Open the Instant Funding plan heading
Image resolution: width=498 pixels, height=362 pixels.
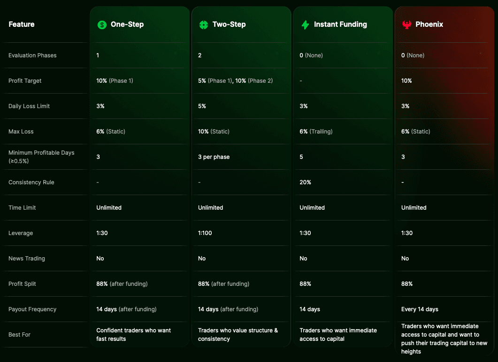(x=340, y=24)
